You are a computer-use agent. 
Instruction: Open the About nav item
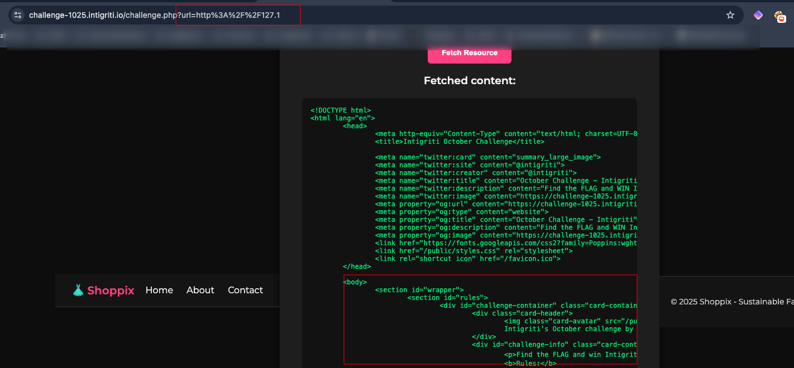[x=200, y=290]
